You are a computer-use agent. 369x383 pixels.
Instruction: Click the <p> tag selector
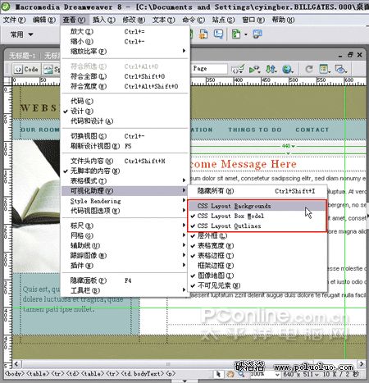[x=170, y=374]
